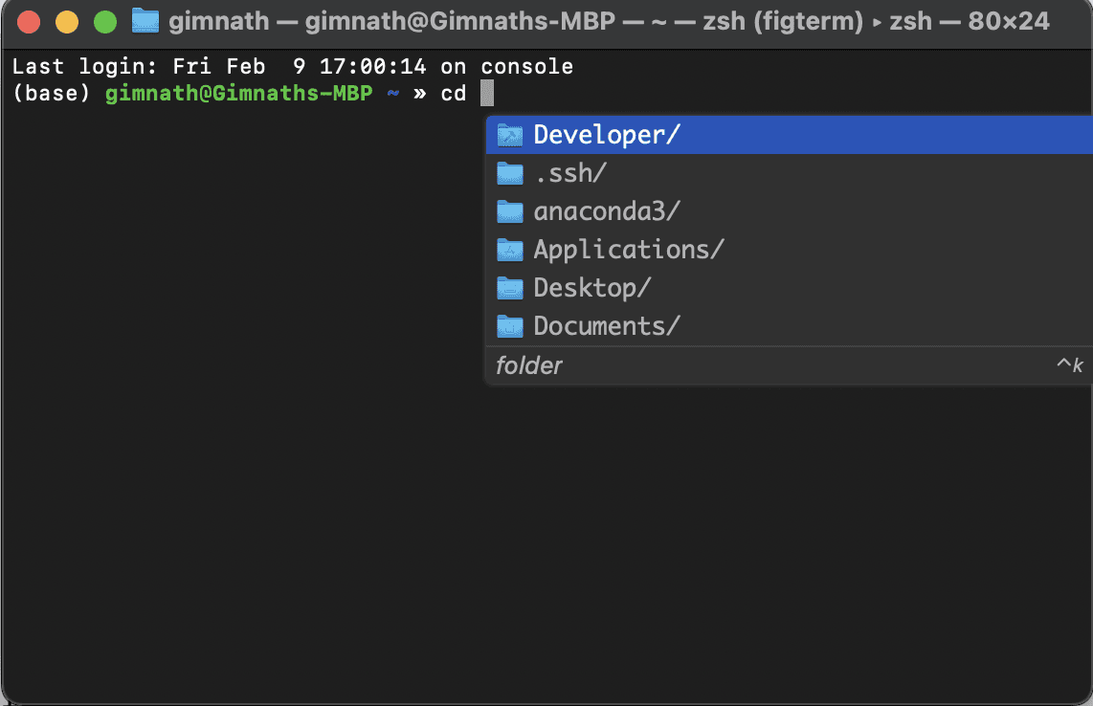Click the window title text

pyautogui.click(x=609, y=22)
